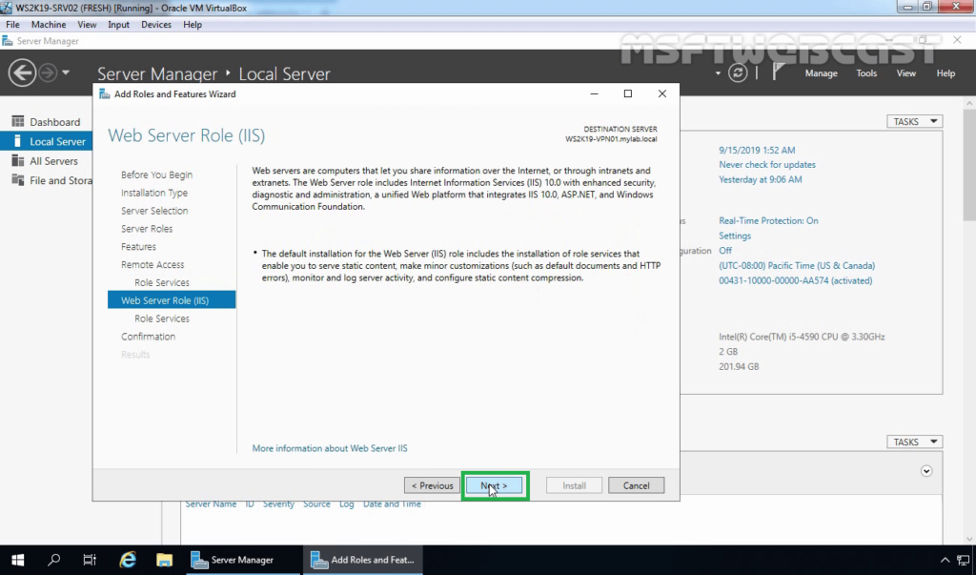Open the upper TASKS dropdown
Image resolution: width=976 pixels, height=575 pixels.
(914, 121)
